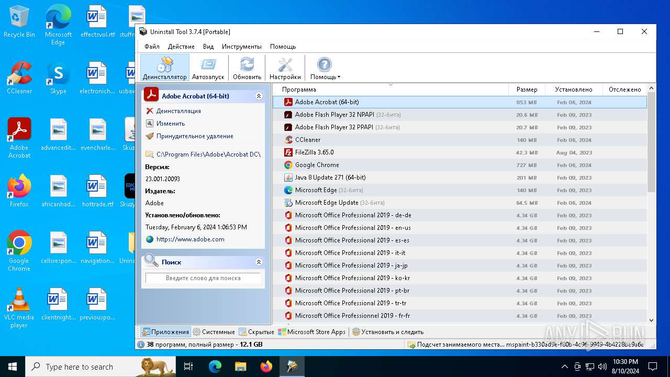This screenshot has width=670, height=377.
Task: Select Adobe Flash Player 32 NPAPI icon
Action: click(288, 115)
